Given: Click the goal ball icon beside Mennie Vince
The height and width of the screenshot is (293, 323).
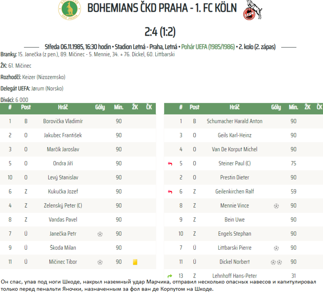Looking at the screenshot, I should tap(276, 206).
